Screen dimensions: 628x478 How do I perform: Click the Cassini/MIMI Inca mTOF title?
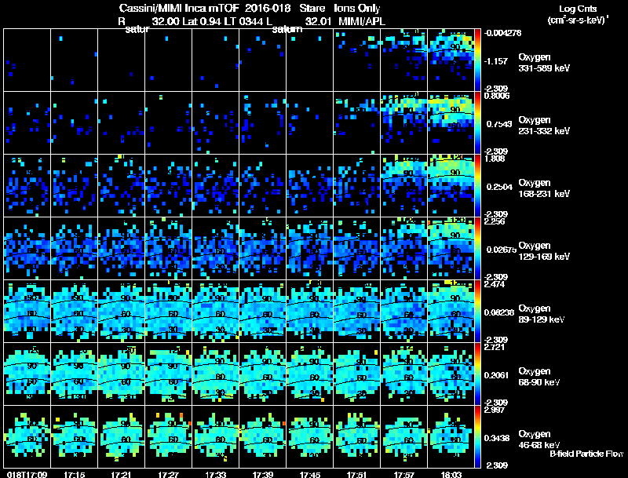pyautogui.click(x=179, y=8)
